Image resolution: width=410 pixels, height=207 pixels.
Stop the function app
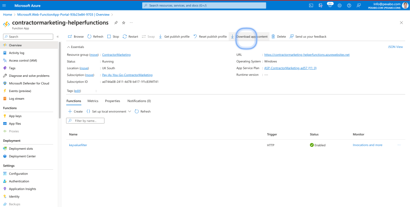(x=113, y=36)
